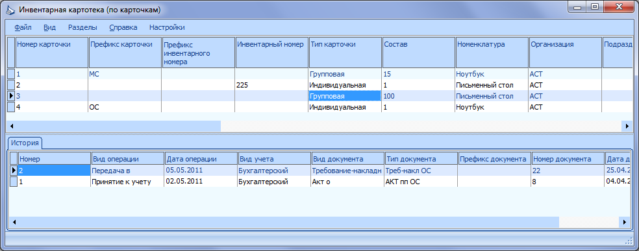Open the Справка menu
Viewport: 639px width, 251px height.
click(x=123, y=28)
